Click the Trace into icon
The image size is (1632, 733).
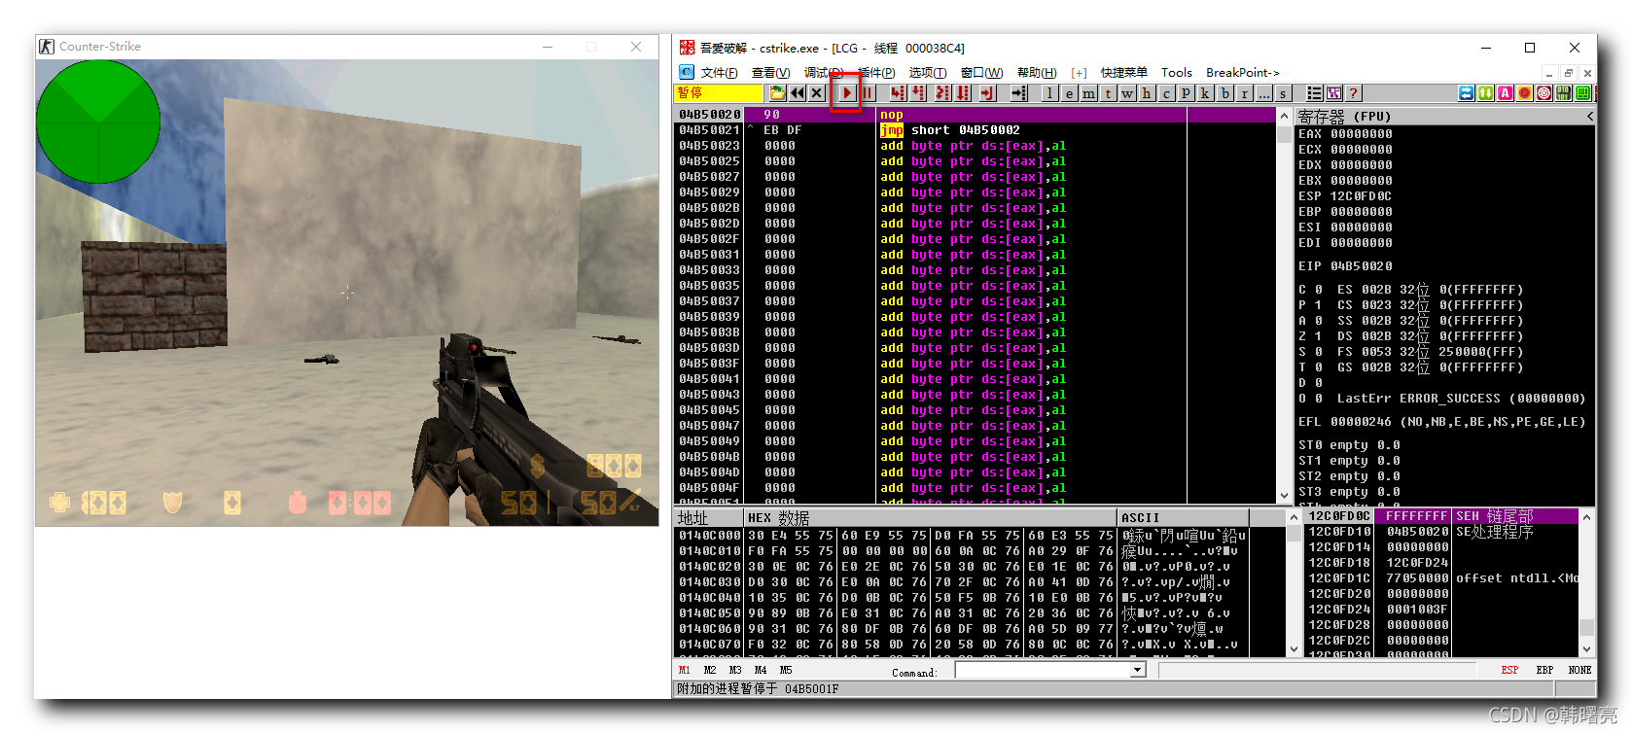click(942, 93)
